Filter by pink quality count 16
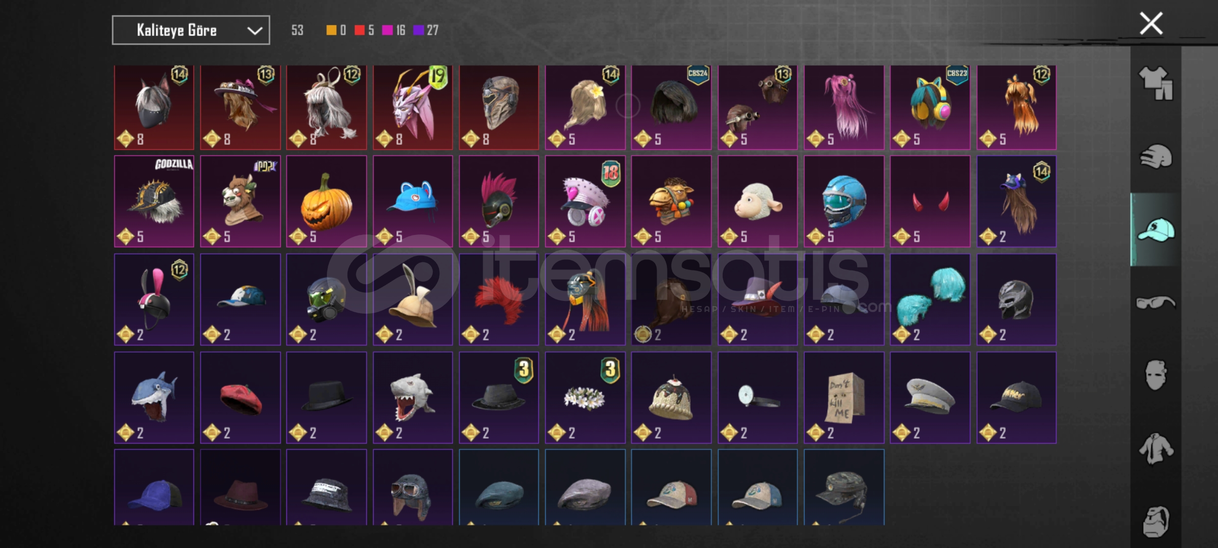The width and height of the screenshot is (1218, 548). [x=394, y=30]
